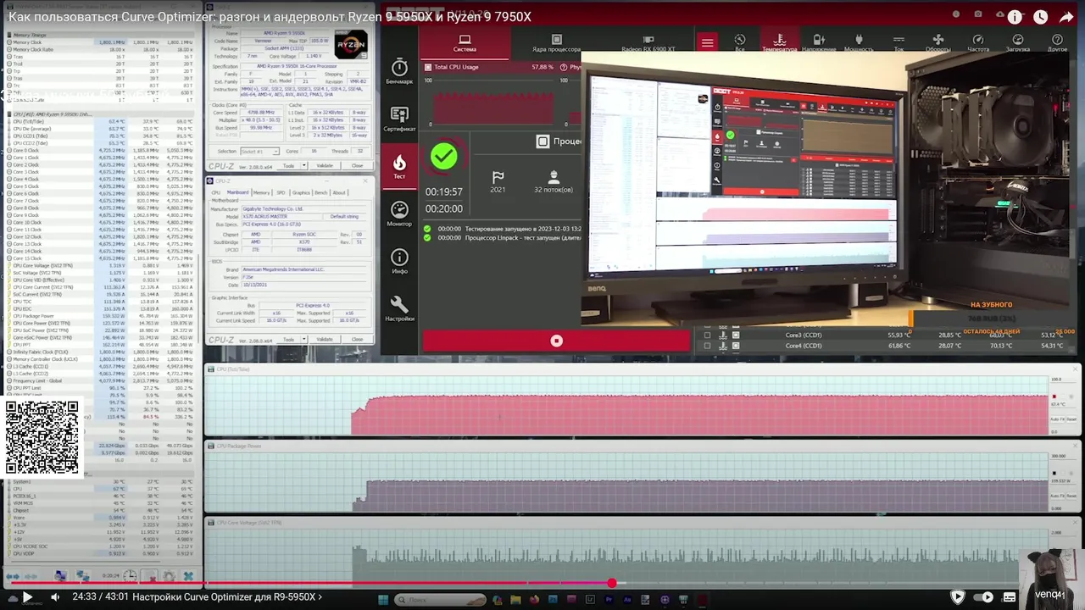Open YouTube video info card icon
Viewport: 1085px width, 610px height.
[1015, 17]
